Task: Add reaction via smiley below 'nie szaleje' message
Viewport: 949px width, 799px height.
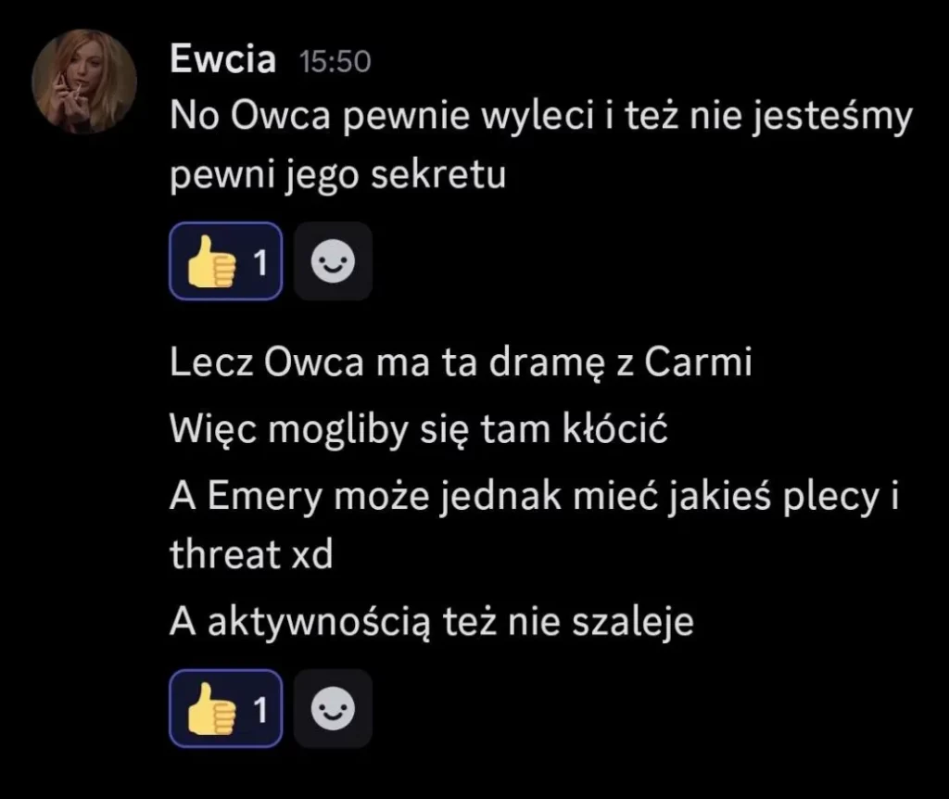Action: [x=333, y=708]
